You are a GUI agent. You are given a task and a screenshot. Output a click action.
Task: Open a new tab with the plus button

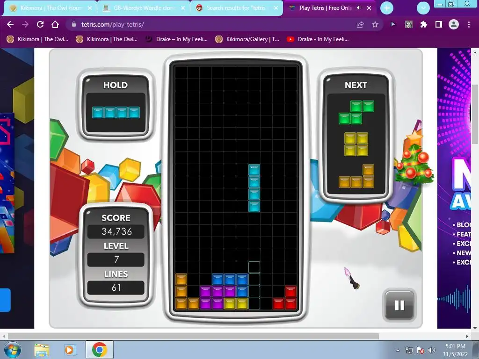(x=387, y=8)
